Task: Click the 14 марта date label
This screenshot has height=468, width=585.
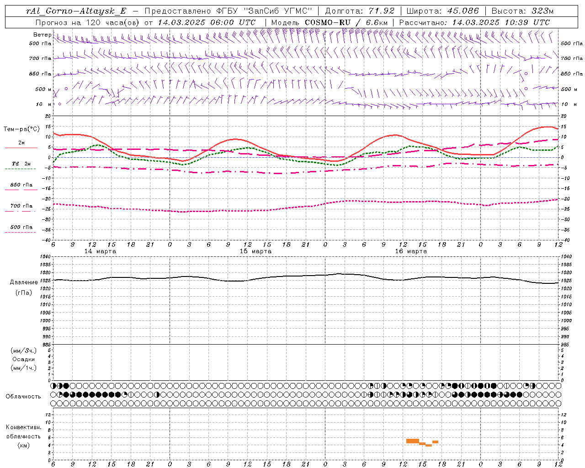Action: 101,251
